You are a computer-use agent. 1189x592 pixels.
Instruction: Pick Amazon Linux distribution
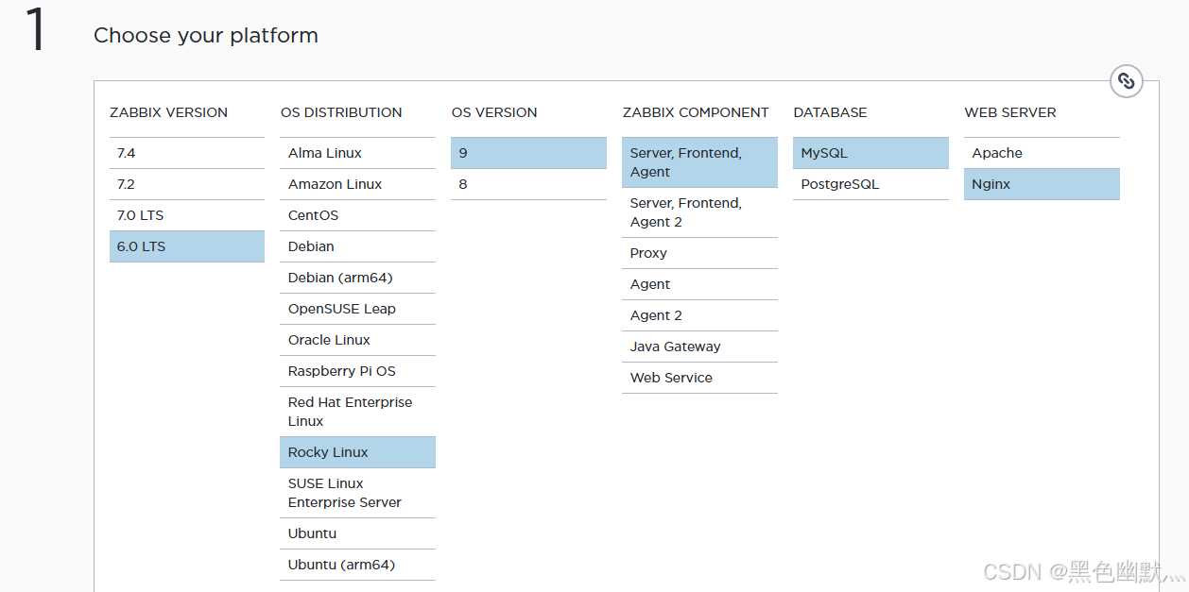[358, 184]
